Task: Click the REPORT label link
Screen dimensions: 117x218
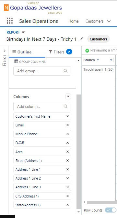Action: click(x=13, y=32)
